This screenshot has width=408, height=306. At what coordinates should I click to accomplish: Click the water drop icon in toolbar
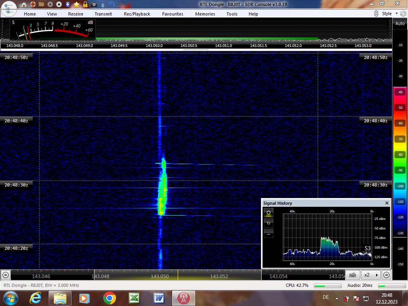click(103, 4)
